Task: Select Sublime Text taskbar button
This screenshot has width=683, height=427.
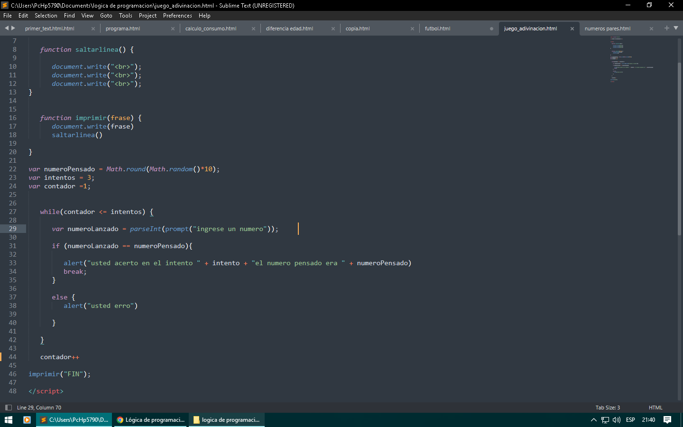Action: tap(74, 420)
